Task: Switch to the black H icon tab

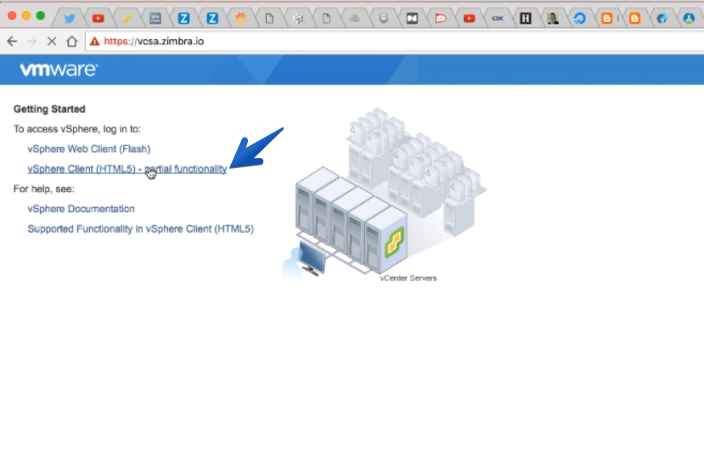Action: 526,19
